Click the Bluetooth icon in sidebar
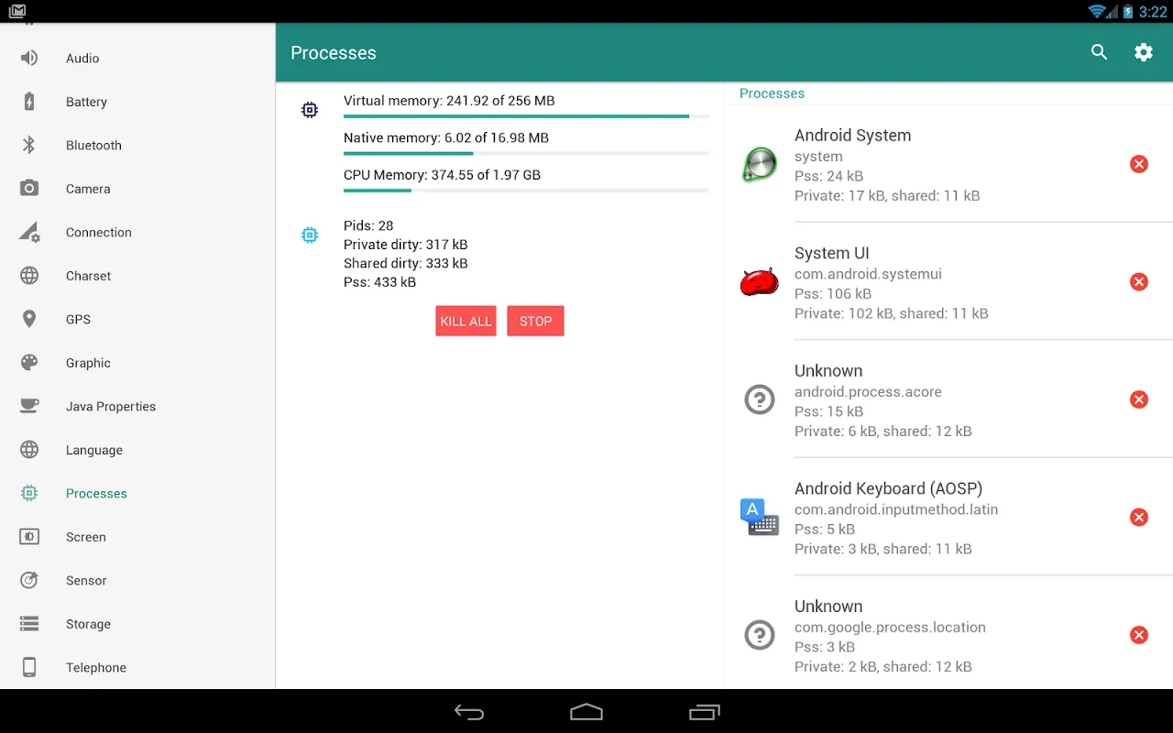Viewport: 1173px width, 733px height. [x=29, y=145]
